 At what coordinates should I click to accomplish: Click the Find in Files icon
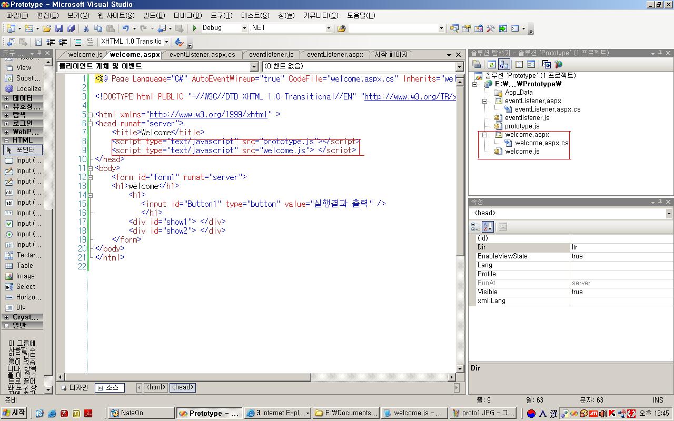point(341,28)
